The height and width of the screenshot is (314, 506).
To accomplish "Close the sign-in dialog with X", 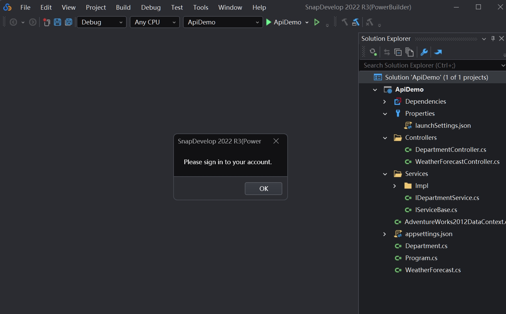I will 276,141.
